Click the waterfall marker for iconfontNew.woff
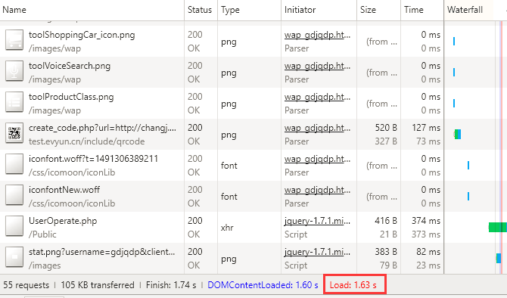507x298 pixels. [468, 196]
